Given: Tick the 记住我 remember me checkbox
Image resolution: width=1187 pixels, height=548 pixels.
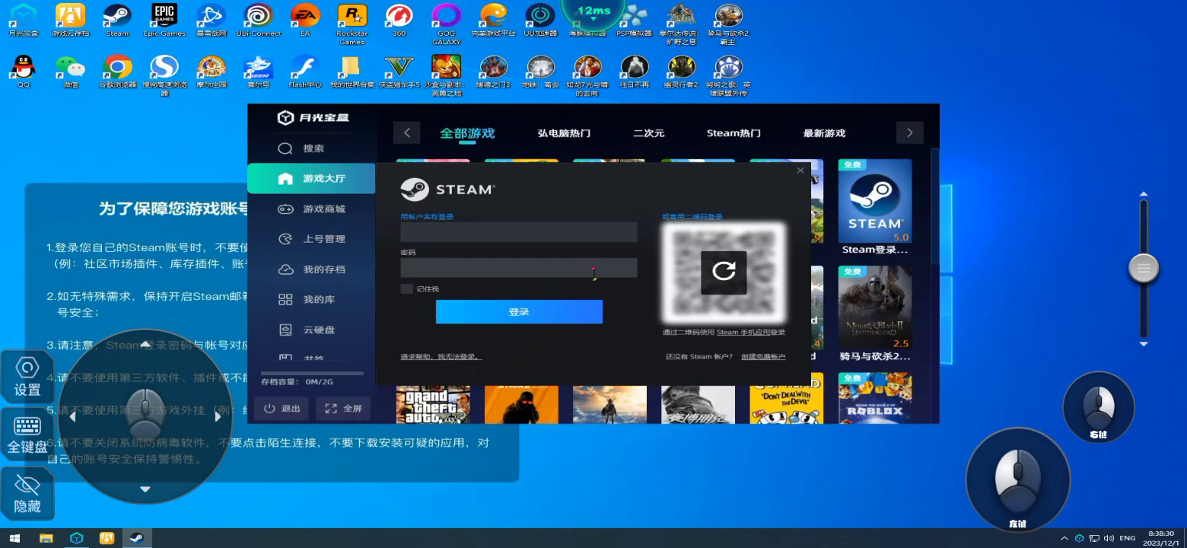Looking at the screenshot, I should pyautogui.click(x=407, y=289).
